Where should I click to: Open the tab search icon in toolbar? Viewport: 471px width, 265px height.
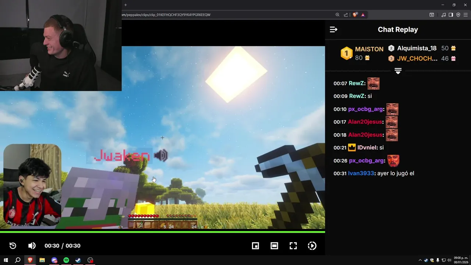coord(432,15)
